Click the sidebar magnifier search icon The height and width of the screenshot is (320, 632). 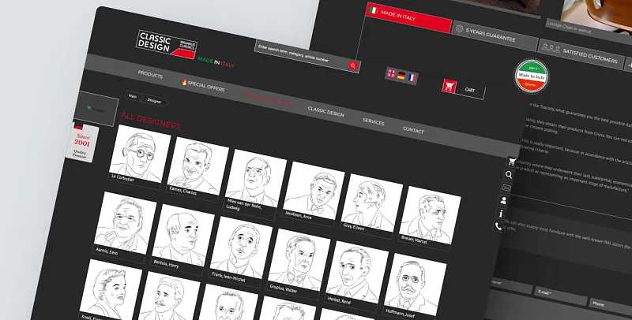coord(509,174)
